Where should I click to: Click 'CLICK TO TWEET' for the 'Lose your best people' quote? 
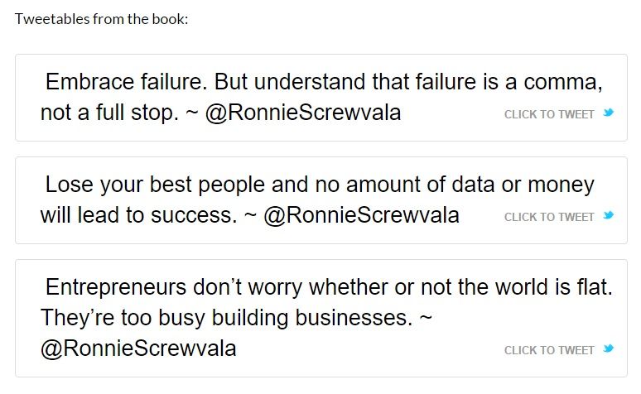click(548, 217)
